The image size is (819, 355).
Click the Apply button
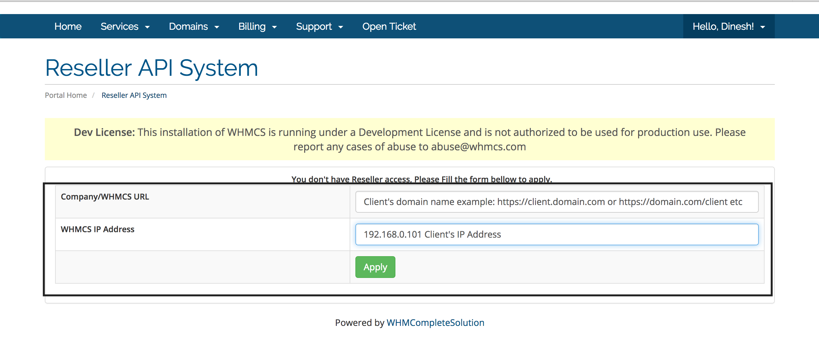(x=375, y=267)
